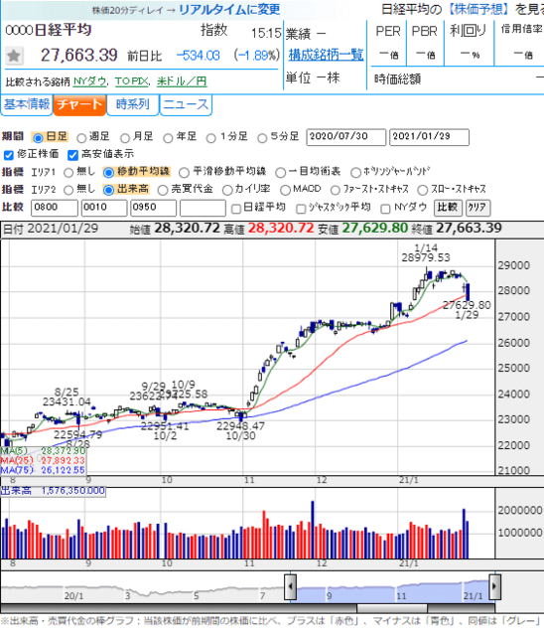This screenshot has width=544, height=636.
Task: Click リアルタイムに変更 link
Action: point(229,10)
